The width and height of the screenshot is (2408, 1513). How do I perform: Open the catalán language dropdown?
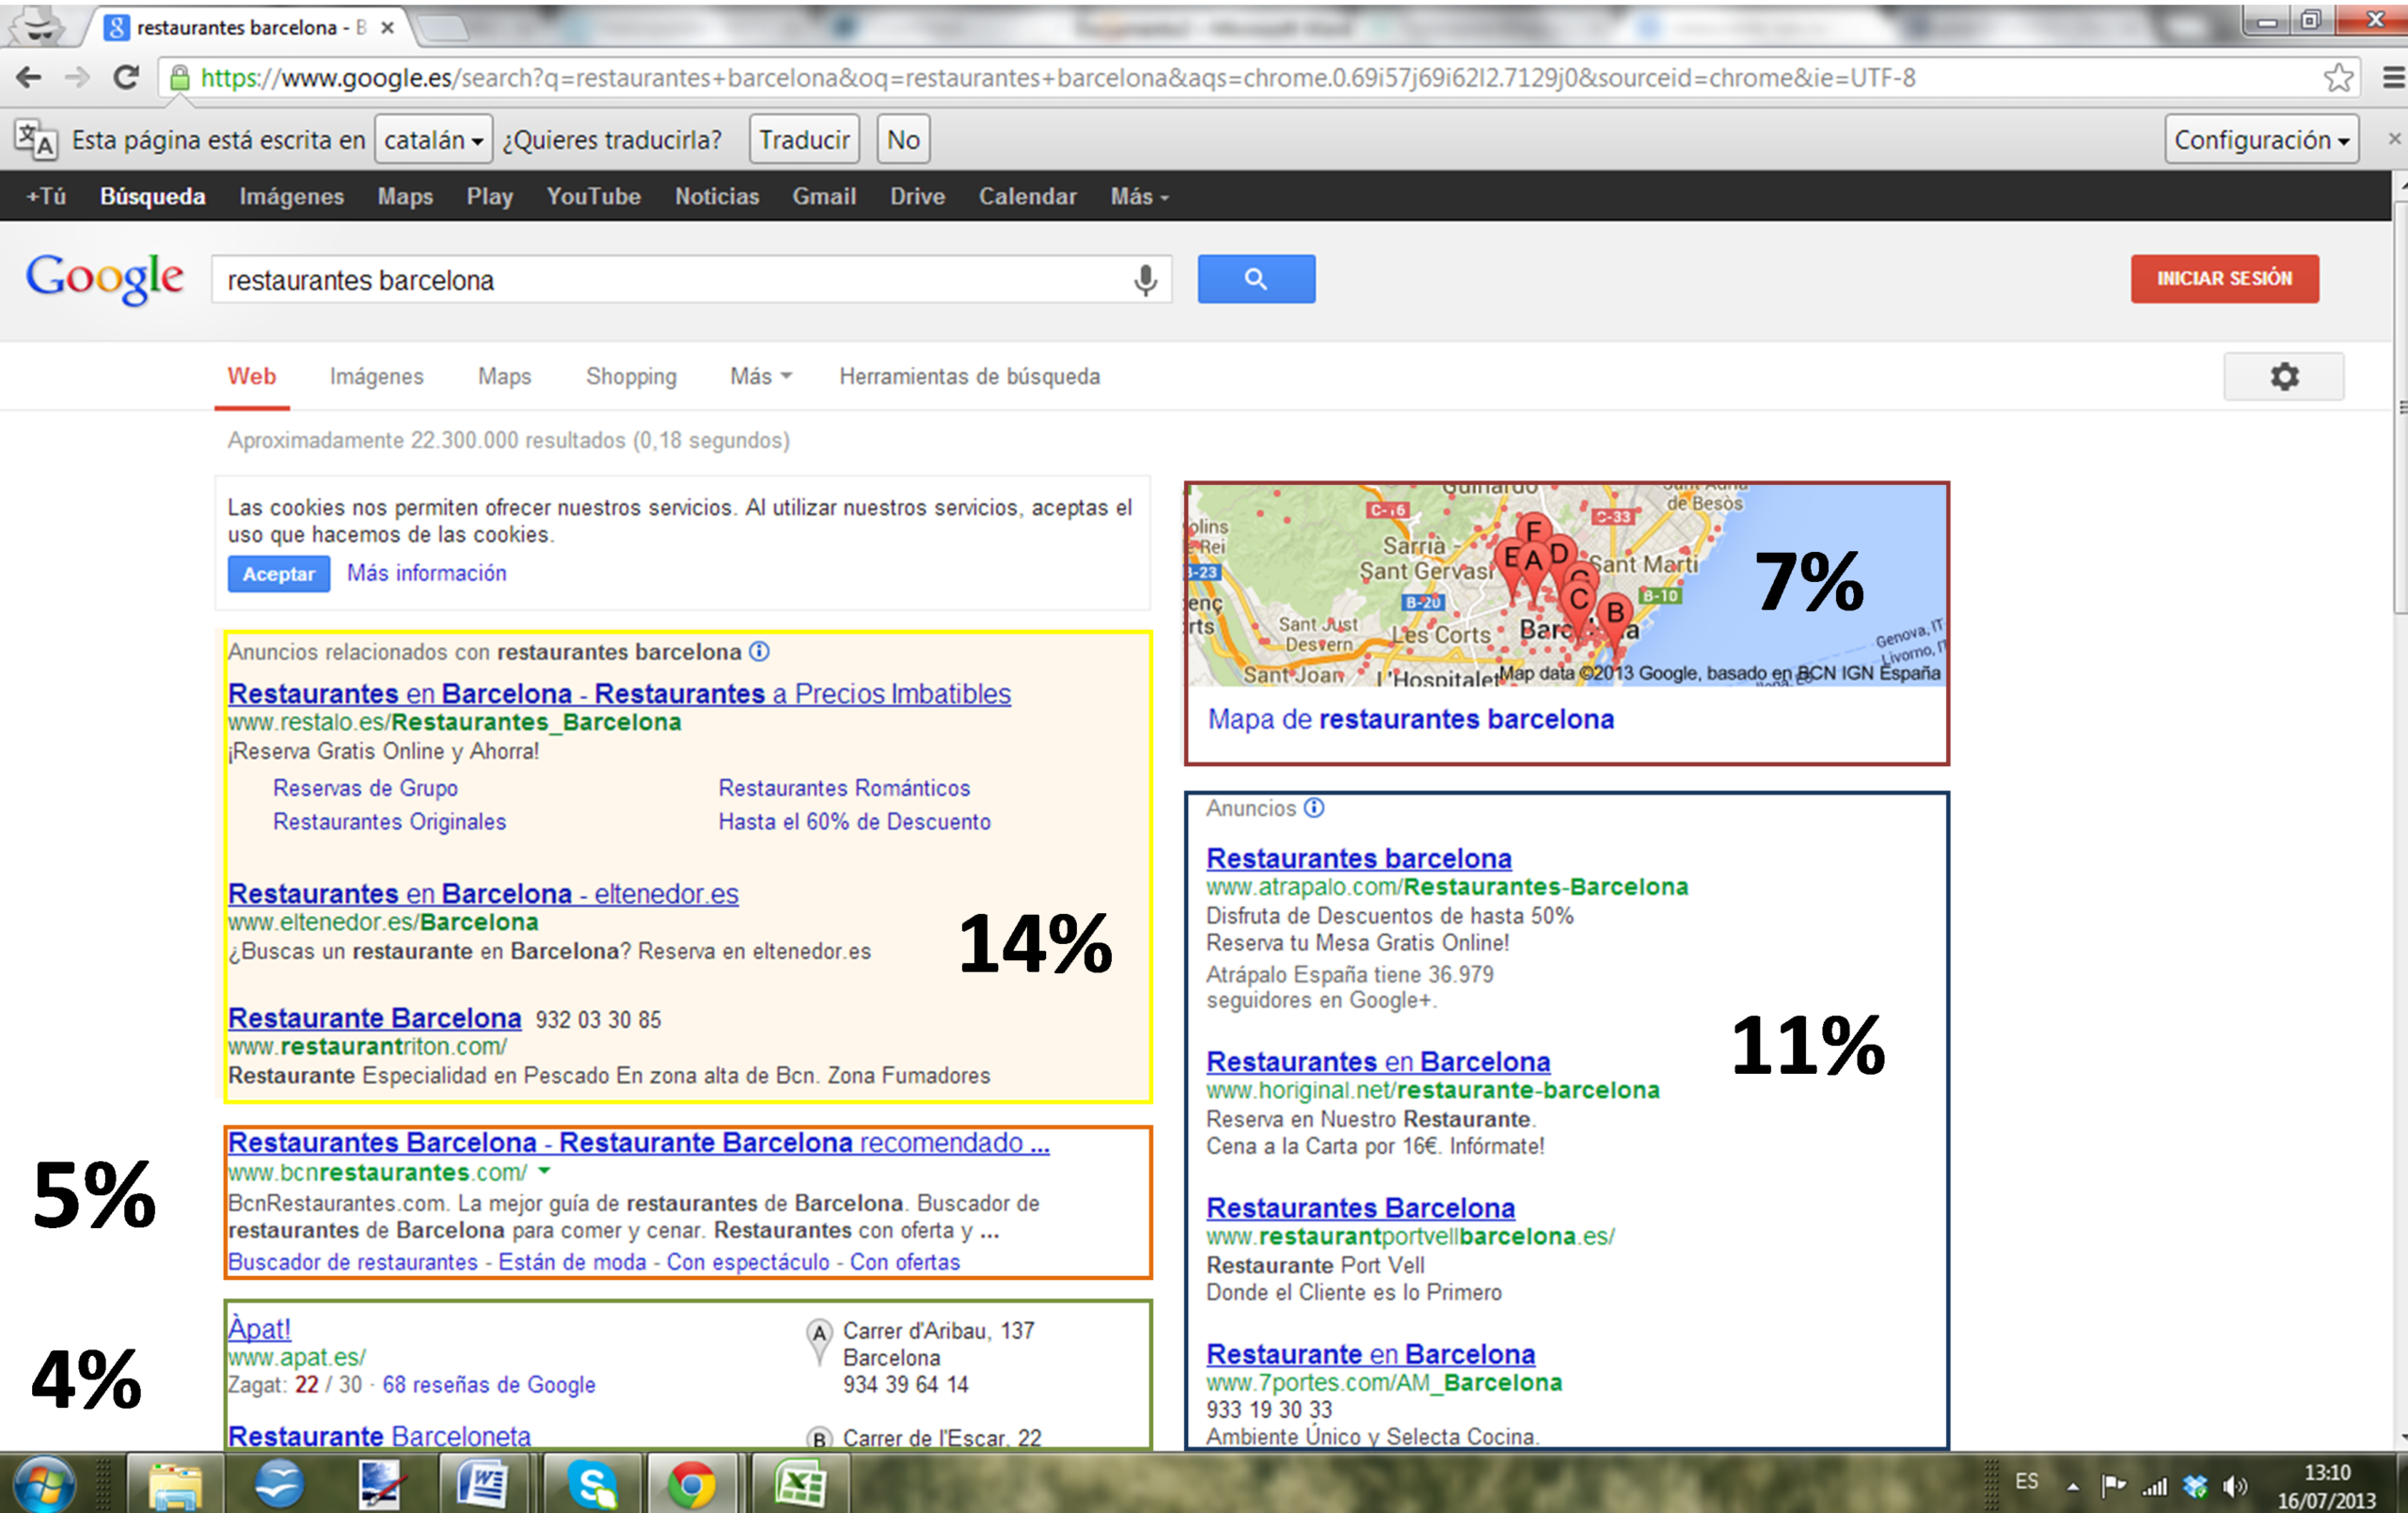point(433,140)
